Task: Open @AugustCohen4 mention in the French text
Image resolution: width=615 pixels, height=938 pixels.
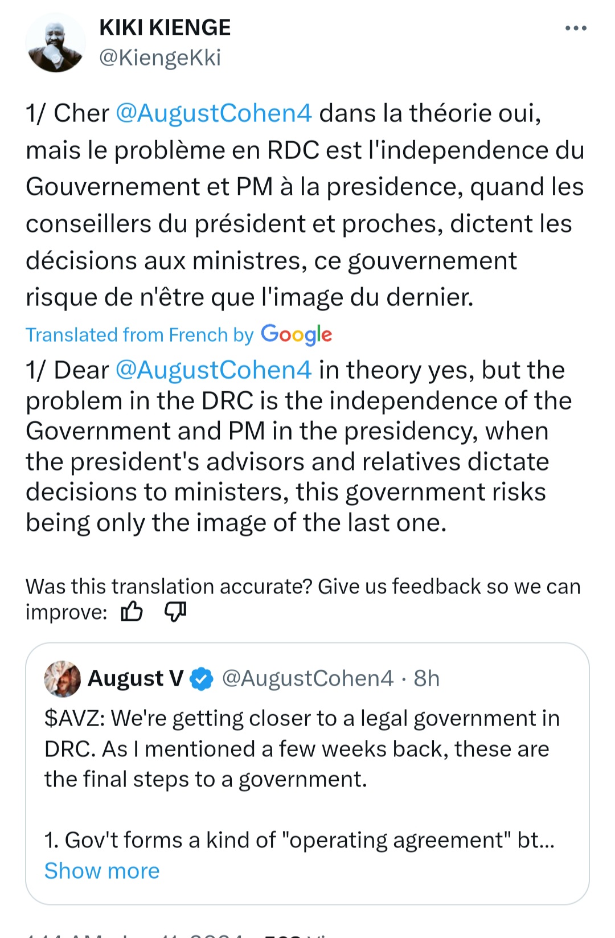Action: tap(214, 113)
